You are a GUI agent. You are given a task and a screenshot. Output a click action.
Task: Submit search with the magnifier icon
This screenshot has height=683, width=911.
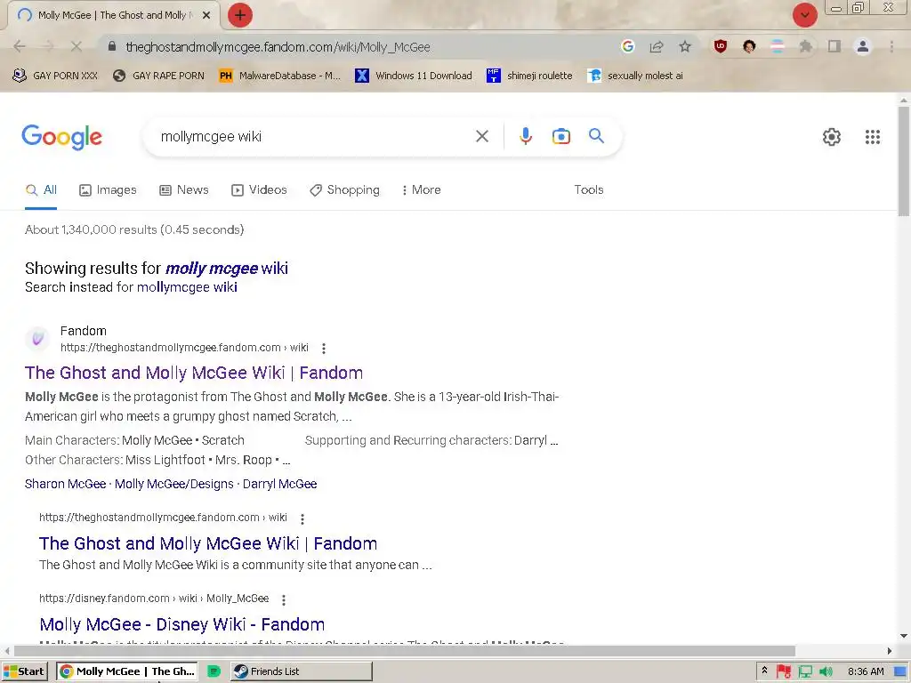(x=596, y=136)
